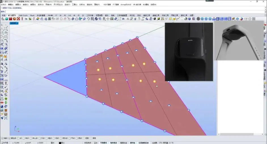
Task: Switch to the 出图 toolbar tab
Action: pos(192,16)
